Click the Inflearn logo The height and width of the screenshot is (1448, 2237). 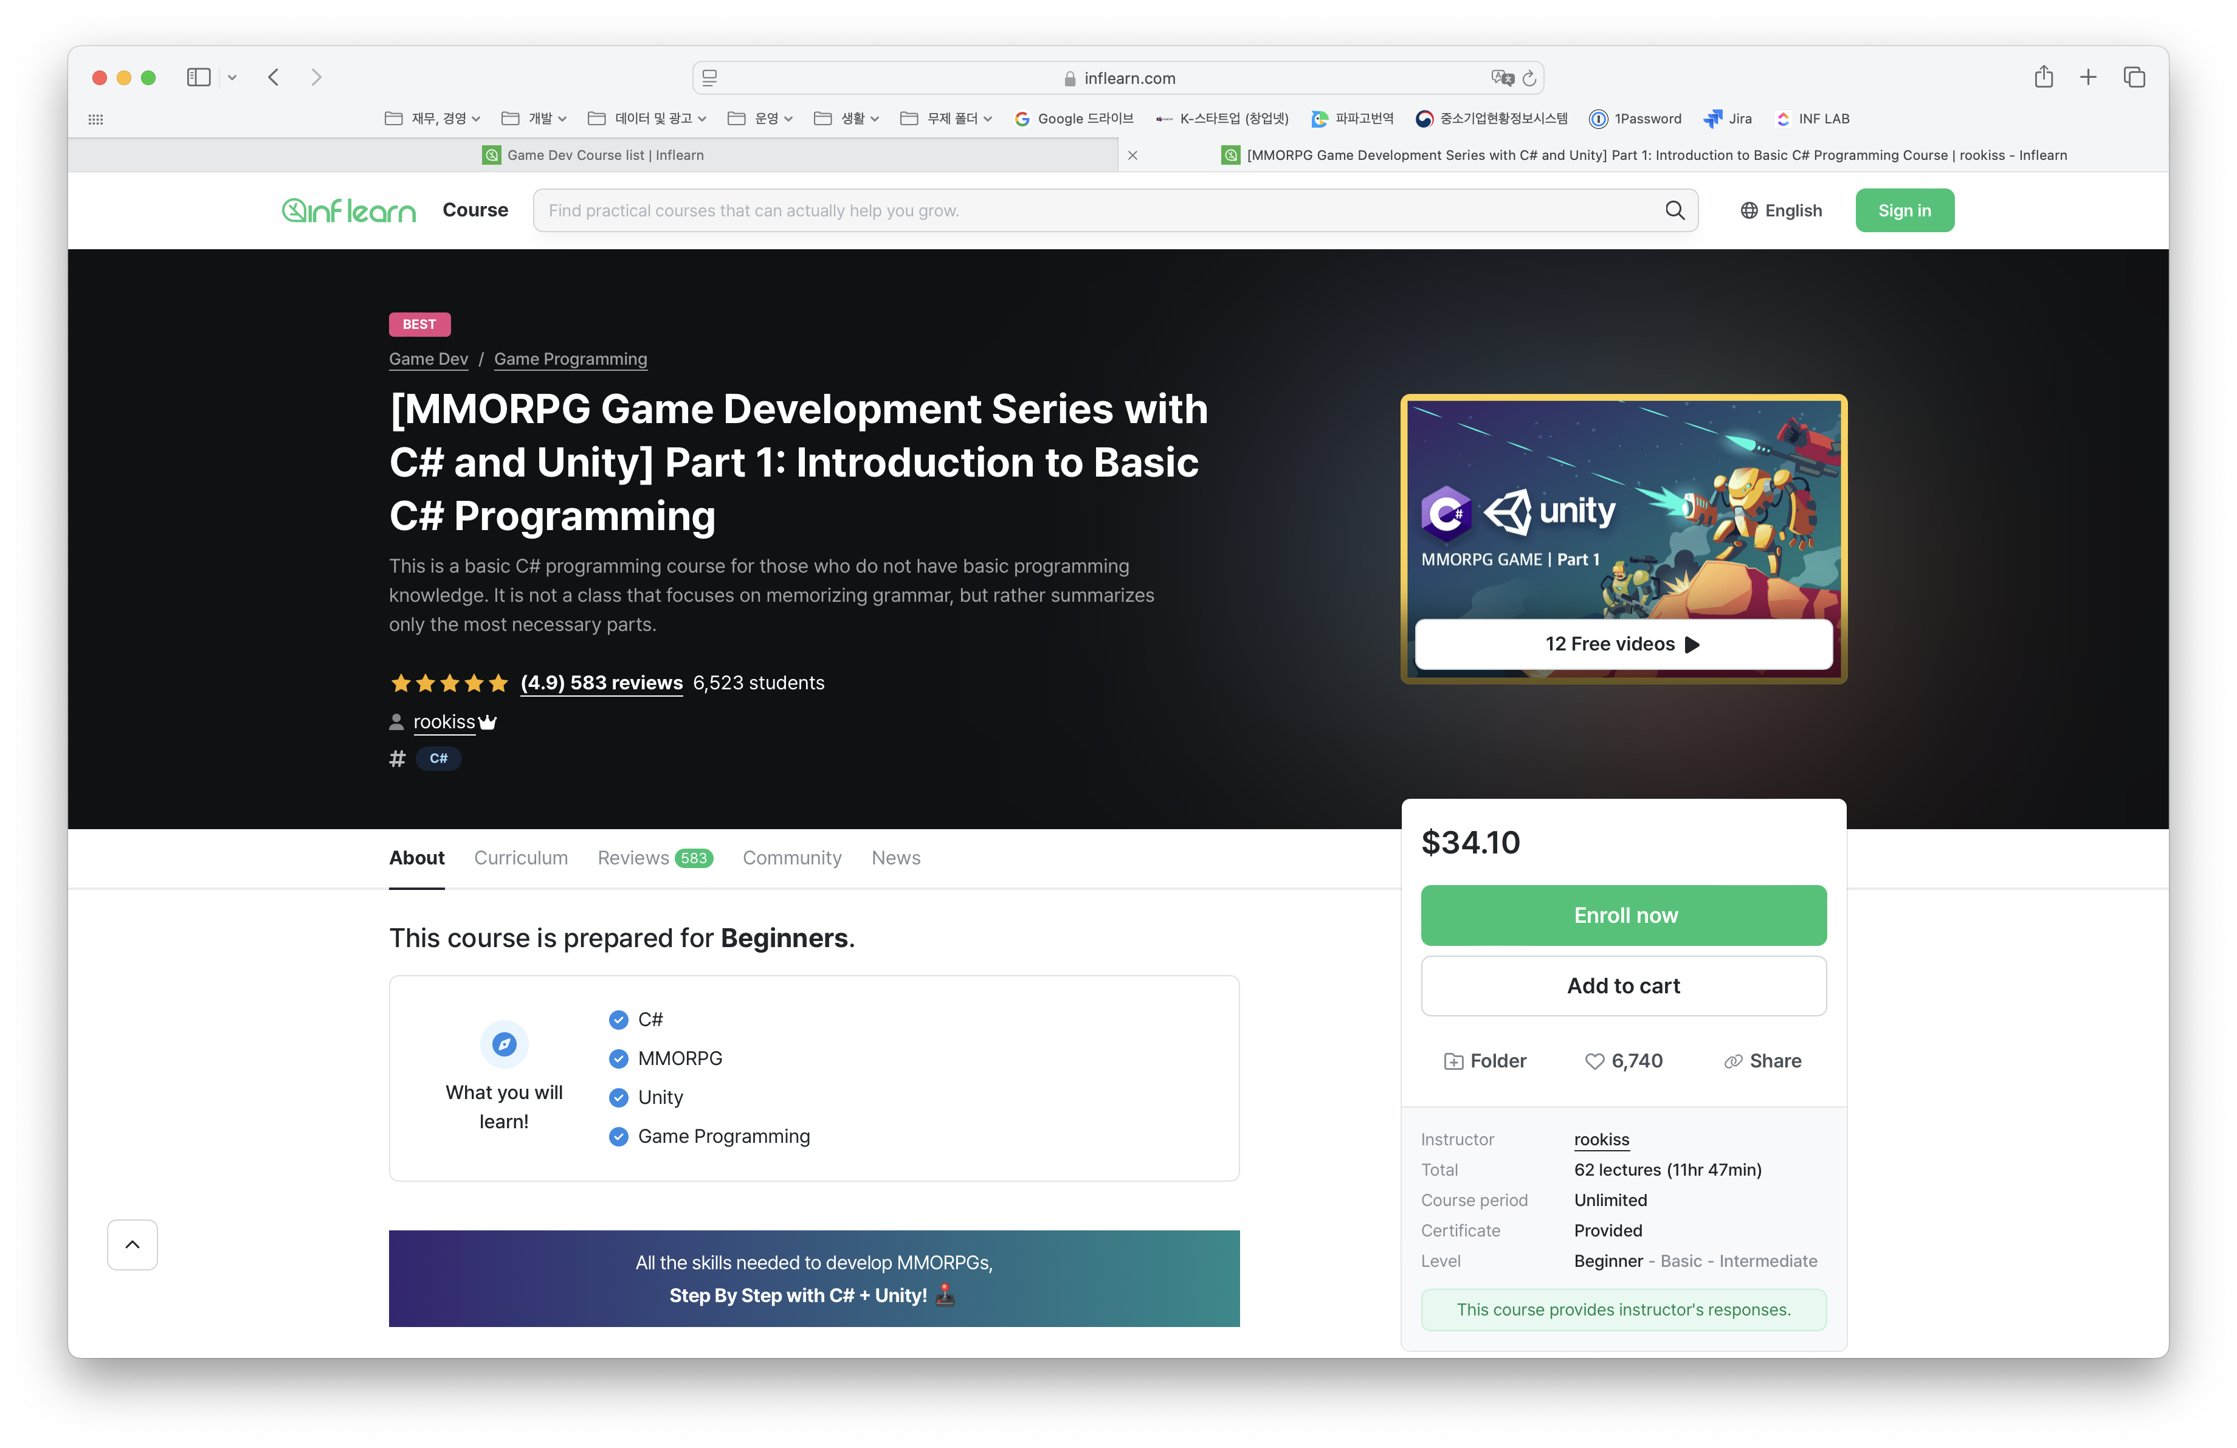point(349,210)
